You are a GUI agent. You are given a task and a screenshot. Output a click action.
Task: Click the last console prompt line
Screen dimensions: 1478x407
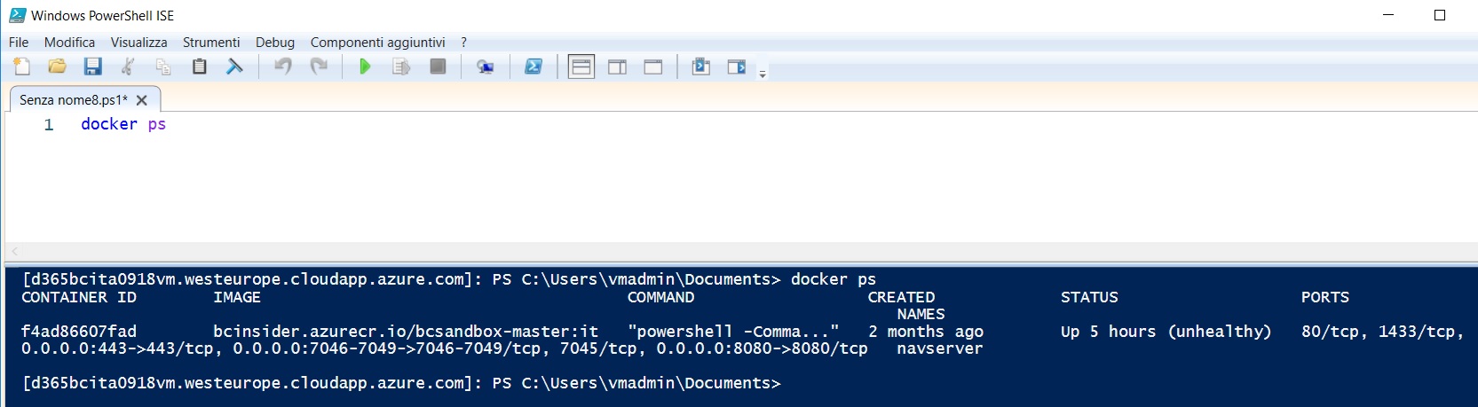click(x=401, y=383)
